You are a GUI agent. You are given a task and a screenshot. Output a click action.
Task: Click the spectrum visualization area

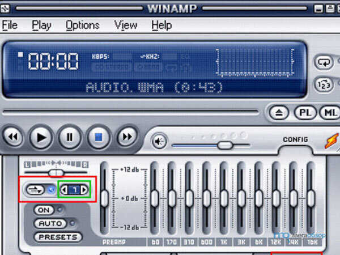click(255, 63)
